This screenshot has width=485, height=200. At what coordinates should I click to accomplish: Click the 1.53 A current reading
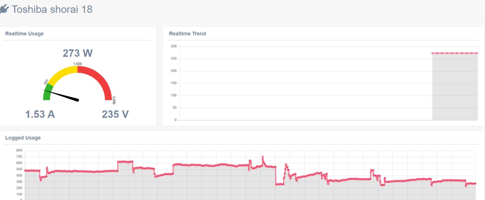tap(40, 114)
